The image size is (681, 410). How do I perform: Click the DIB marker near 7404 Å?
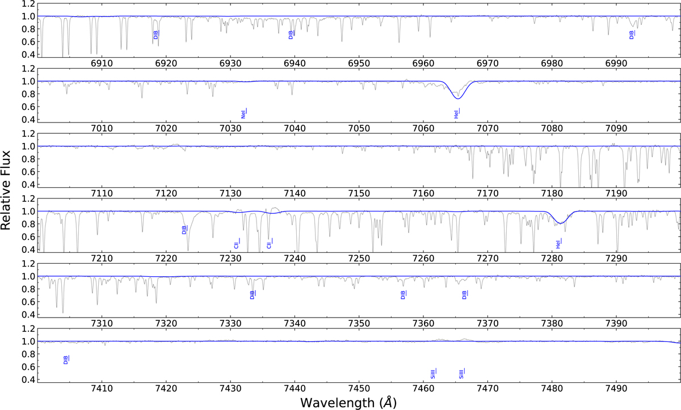click(66, 360)
